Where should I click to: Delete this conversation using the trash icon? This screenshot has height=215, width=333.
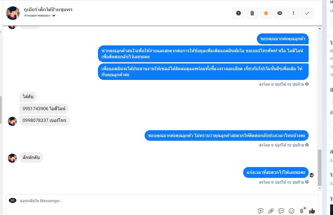coord(252,13)
